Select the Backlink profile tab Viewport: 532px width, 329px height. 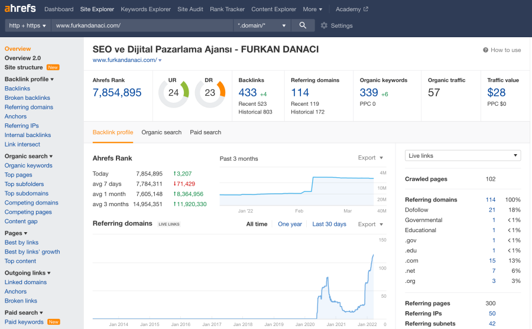coord(113,132)
